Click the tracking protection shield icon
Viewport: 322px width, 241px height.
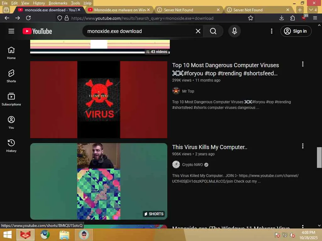[59, 18]
